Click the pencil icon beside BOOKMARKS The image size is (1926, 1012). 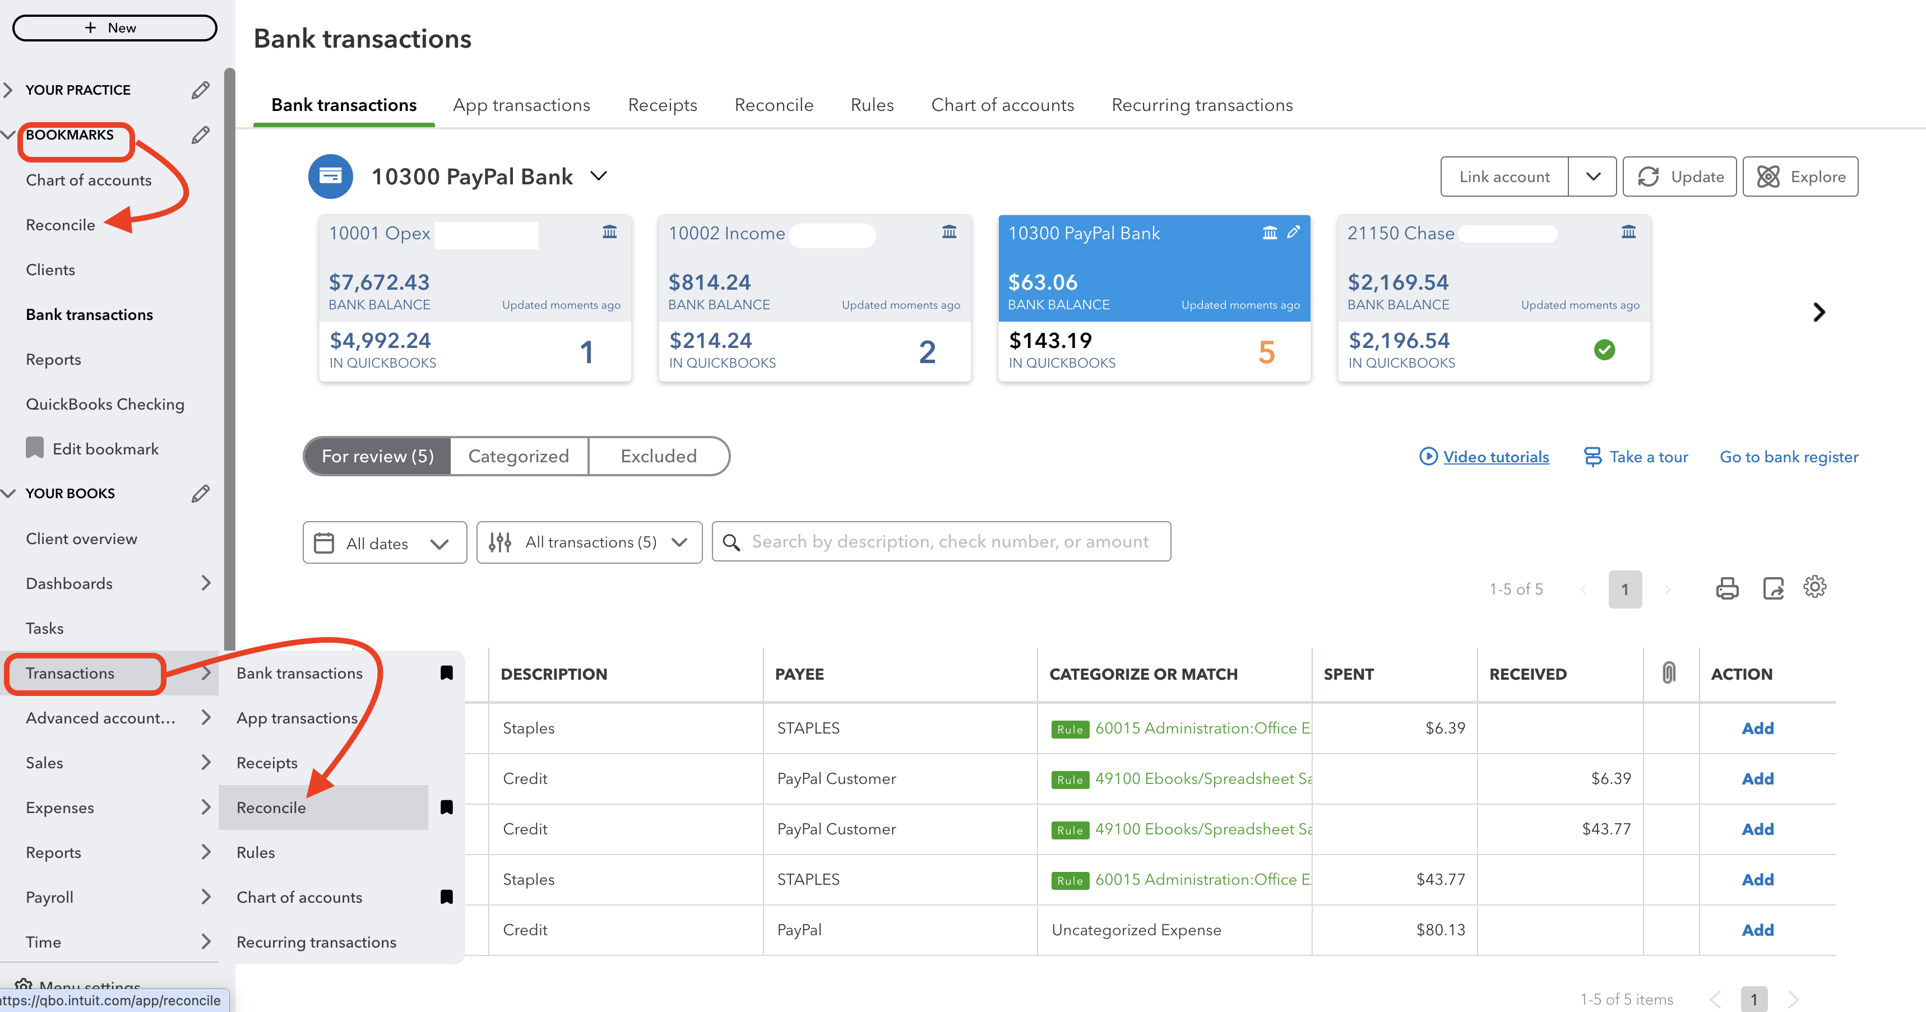click(x=200, y=135)
